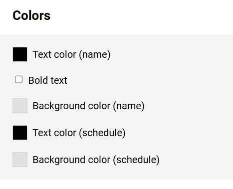Image resolution: width=233 pixels, height=189 pixels.
Task: Click the "Bold text" label
Action: coord(48,80)
